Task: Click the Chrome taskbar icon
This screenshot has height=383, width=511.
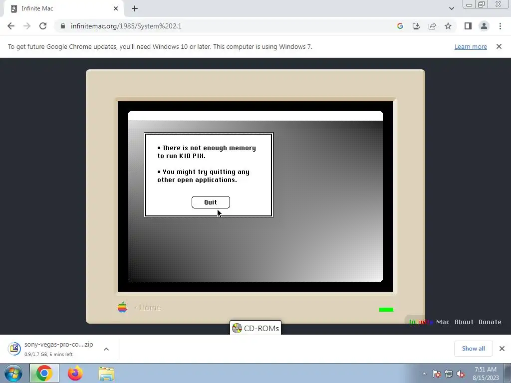Action: [44, 374]
